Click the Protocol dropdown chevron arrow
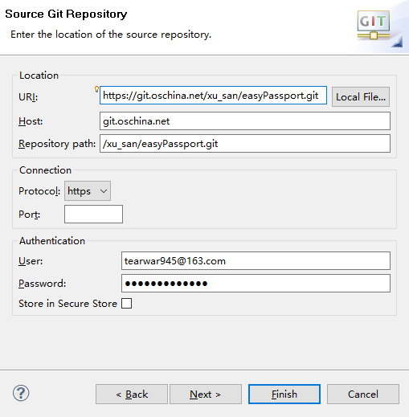Screen dimensions: 409x417 104,191
